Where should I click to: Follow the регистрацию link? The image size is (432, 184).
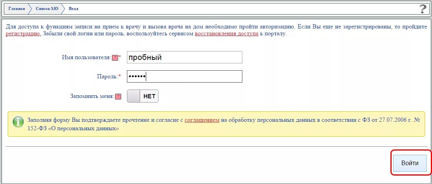tap(23, 34)
